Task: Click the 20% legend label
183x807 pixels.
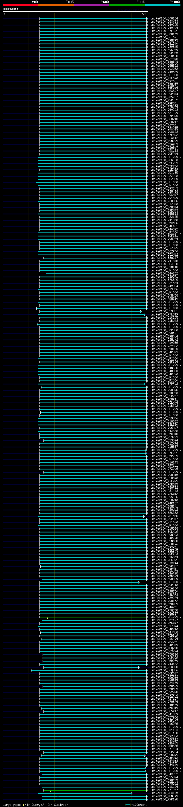Action: (35, 2)
